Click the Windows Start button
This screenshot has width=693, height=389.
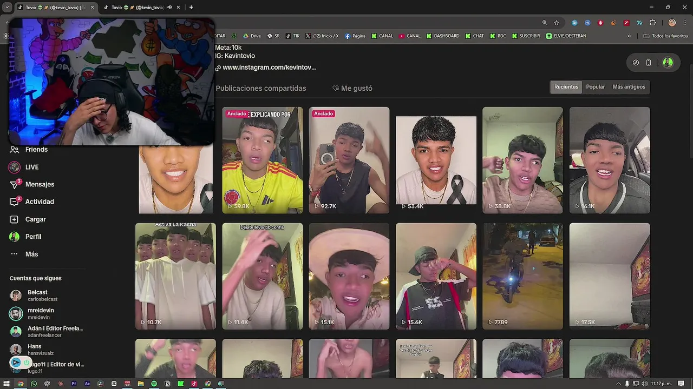[x=6, y=384]
